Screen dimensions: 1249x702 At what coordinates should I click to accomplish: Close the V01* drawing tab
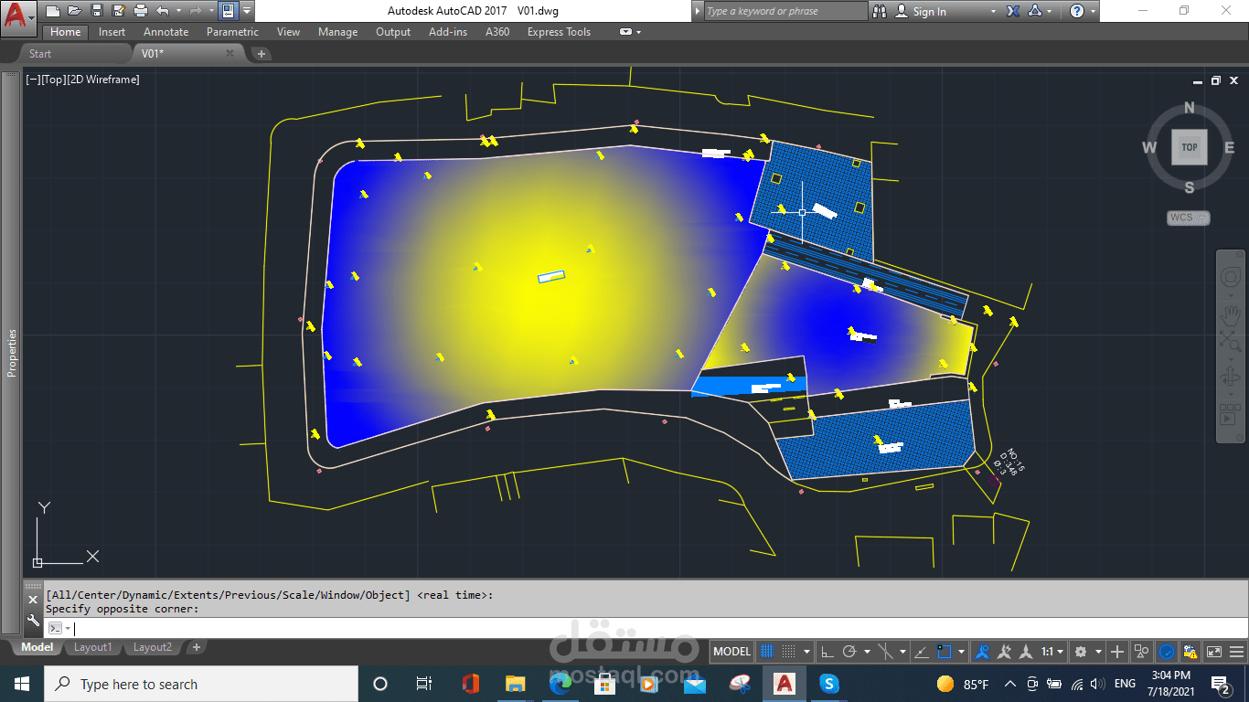coord(230,54)
